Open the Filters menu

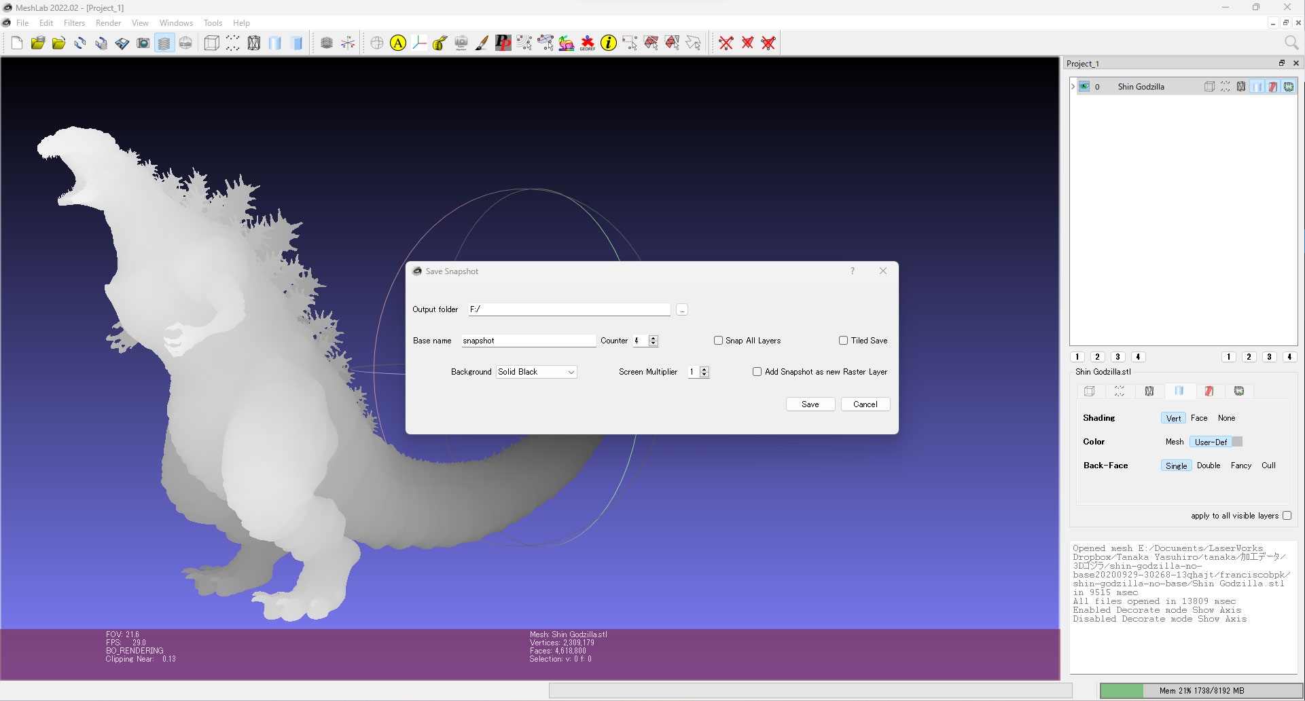(75, 23)
